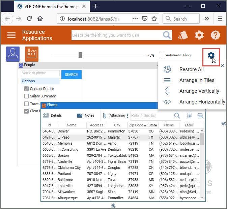This screenshot has height=209, width=227.
Task: Click the People application icon
Action: pos(13,54)
